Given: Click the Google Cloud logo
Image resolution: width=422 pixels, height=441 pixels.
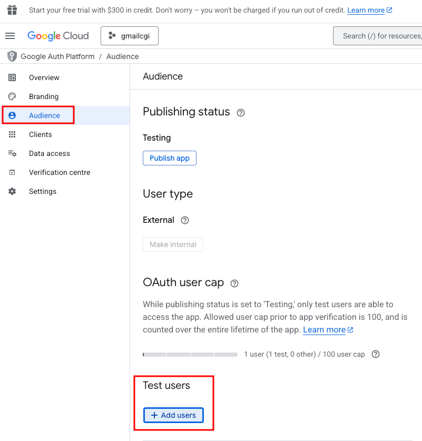Looking at the screenshot, I should pyautogui.click(x=58, y=36).
